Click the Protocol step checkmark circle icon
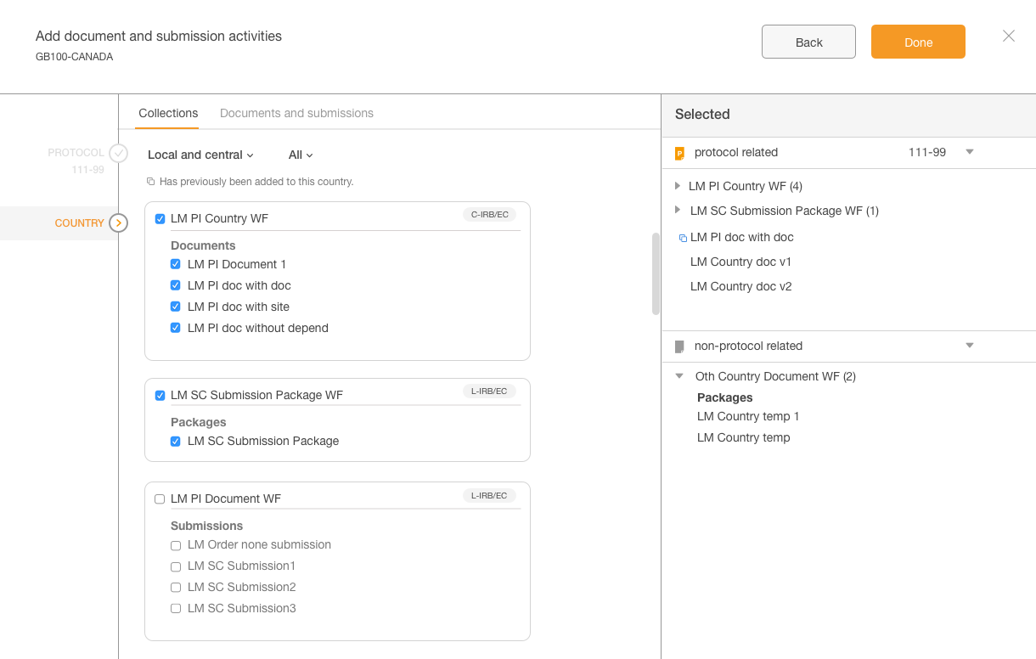 [x=118, y=153]
